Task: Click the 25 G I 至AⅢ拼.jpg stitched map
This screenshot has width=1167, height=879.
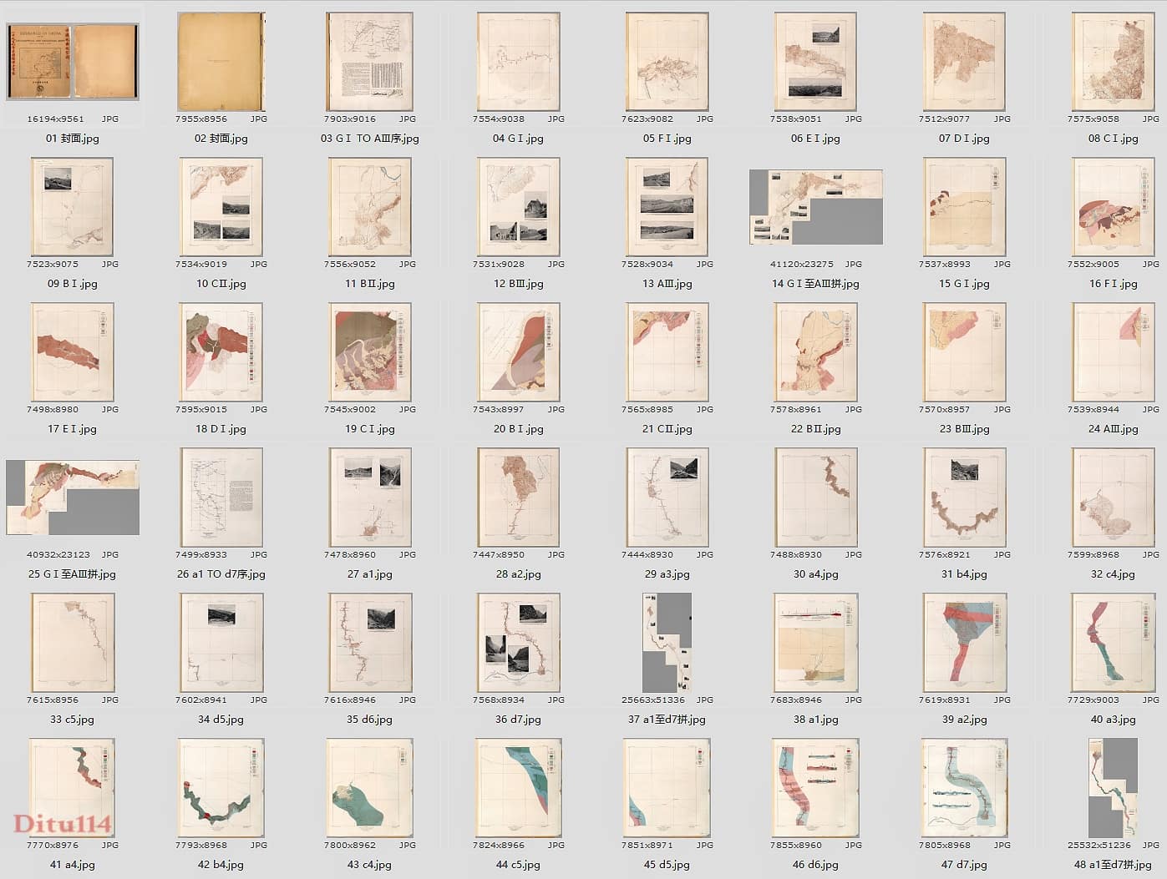Action: (x=72, y=497)
